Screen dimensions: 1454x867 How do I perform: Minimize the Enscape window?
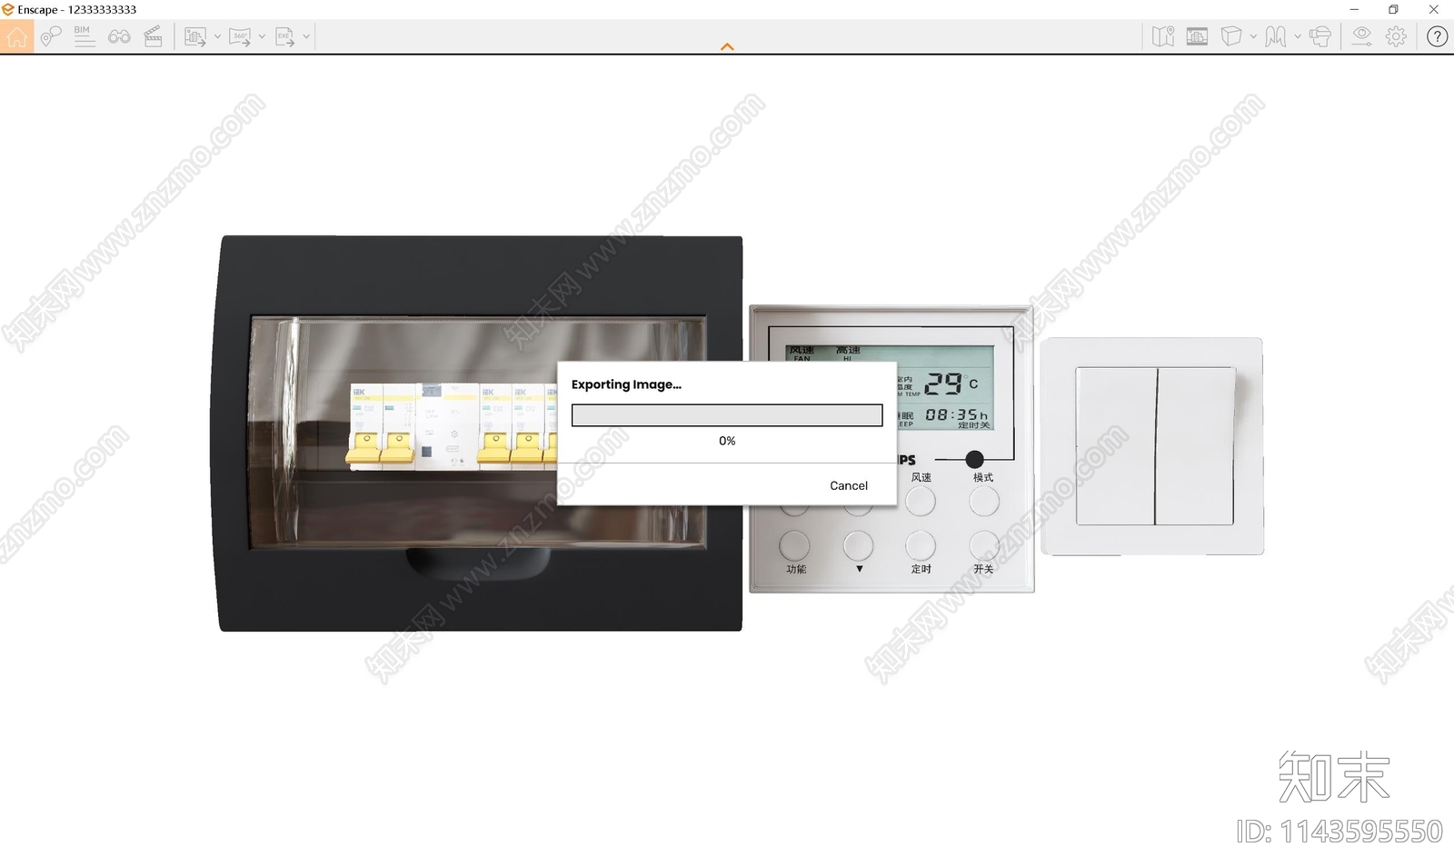(x=1354, y=9)
